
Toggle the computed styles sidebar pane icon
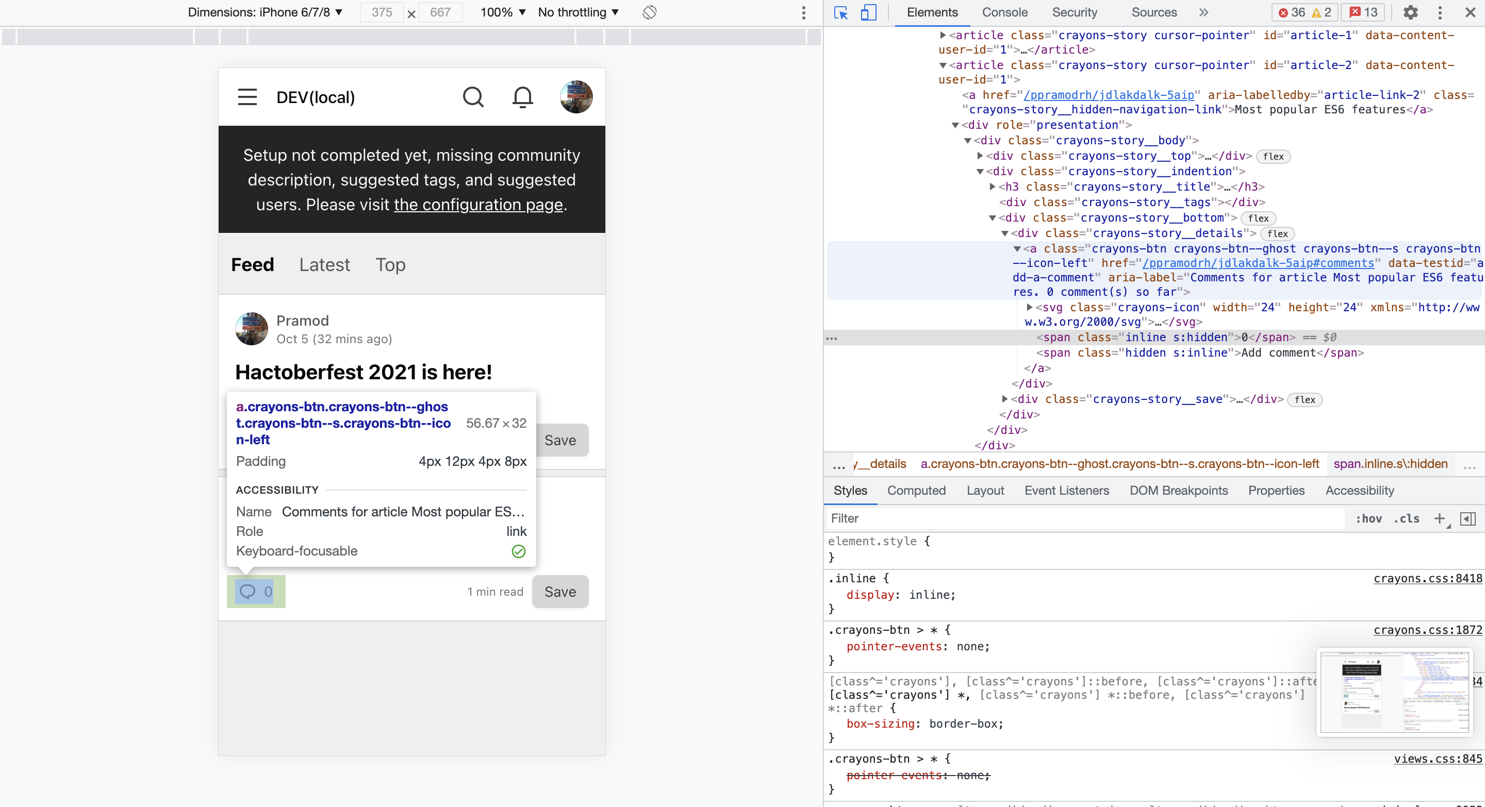coord(1467,518)
